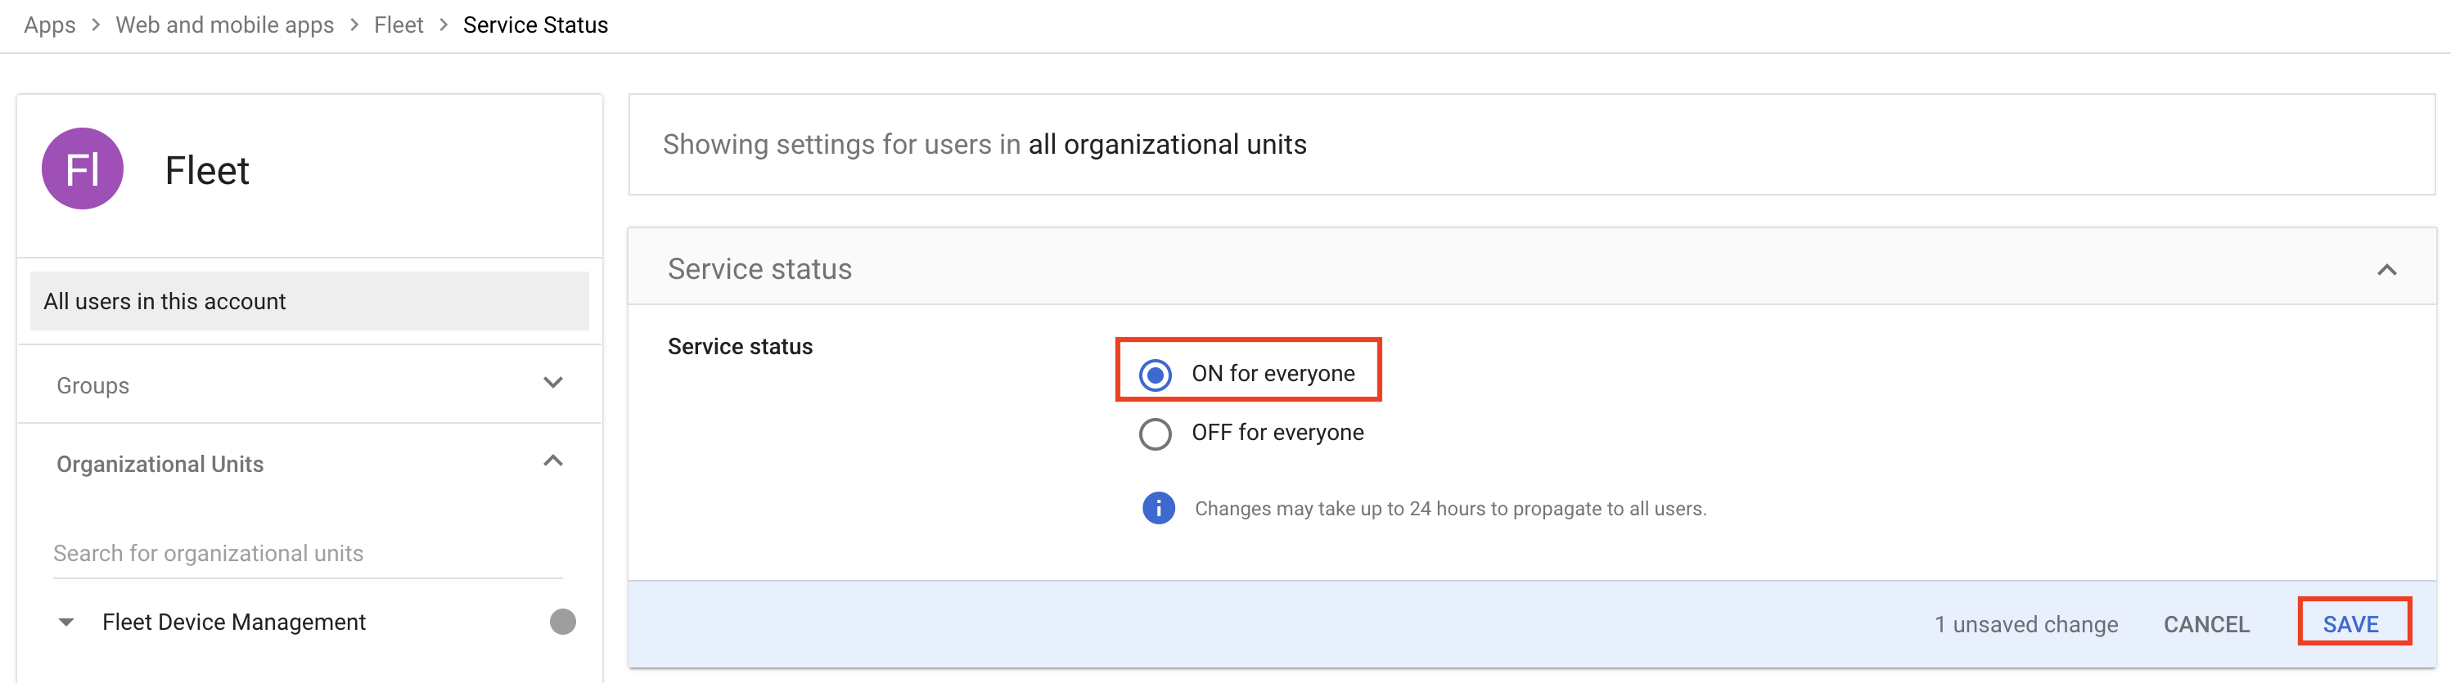Navigate to Web and mobile apps breadcrumb
This screenshot has height=683, width=2451.
pos(224,25)
